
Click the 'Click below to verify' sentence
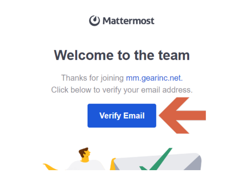pyautogui.click(x=122, y=90)
